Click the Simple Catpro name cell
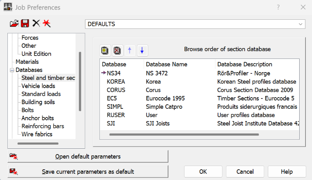312x180 pixels. [x=164, y=107]
